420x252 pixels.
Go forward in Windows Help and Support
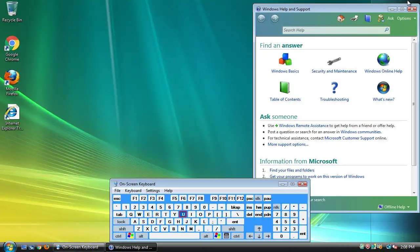tap(275, 19)
